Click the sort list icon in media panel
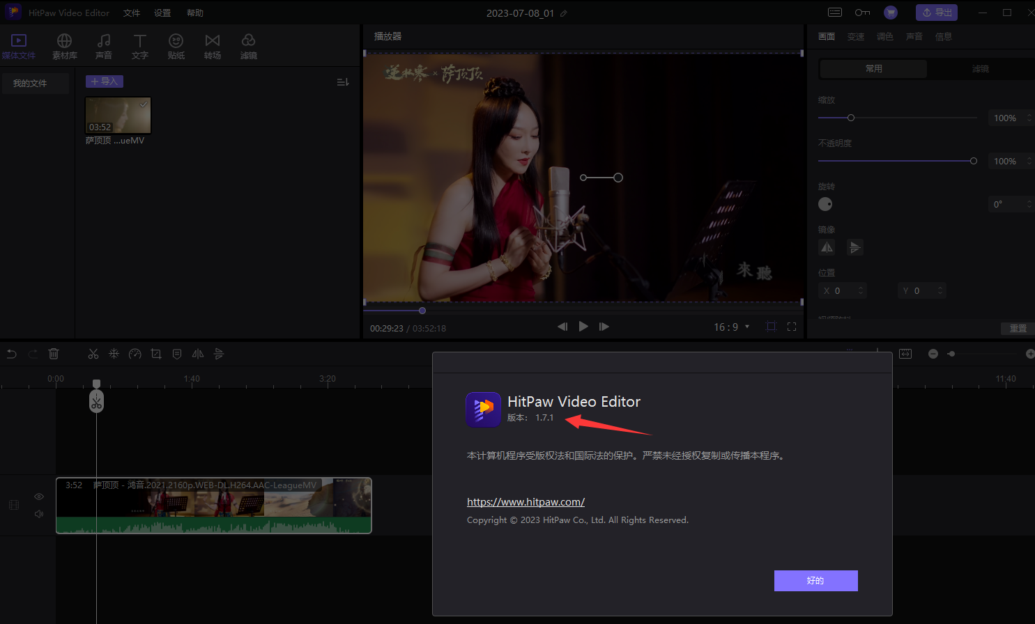The image size is (1035, 624). (x=343, y=82)
